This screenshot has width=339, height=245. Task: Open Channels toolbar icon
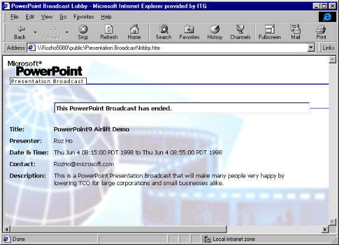(x=240, y=29)
